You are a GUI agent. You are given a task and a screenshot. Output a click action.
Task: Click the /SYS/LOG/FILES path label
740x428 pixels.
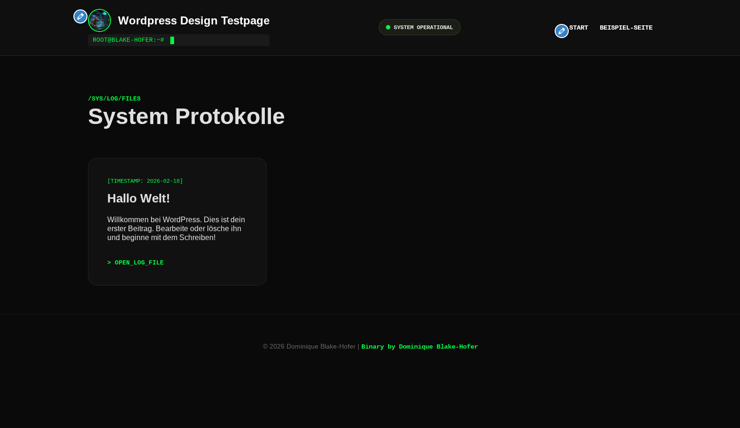point(114,99)
